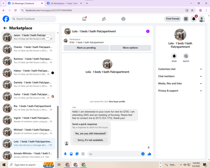Screen dimensions: 210x168
Task: Open Chrome three-dot menu
Action: click(x=206, y=10)
